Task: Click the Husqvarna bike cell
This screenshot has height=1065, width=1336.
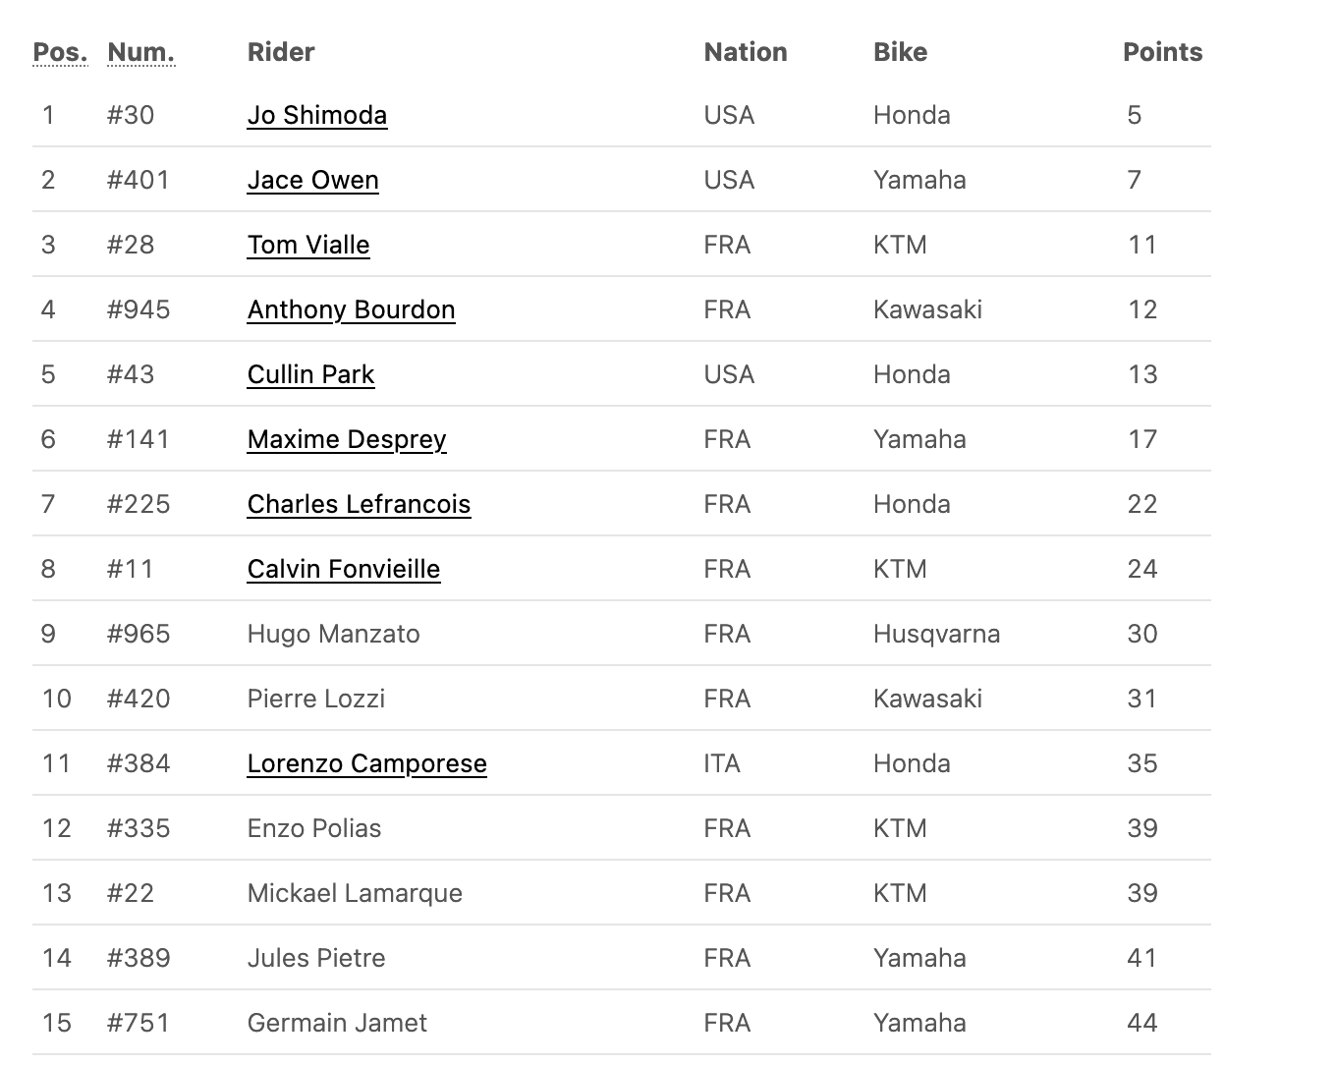Action: pyautogui.click(x=937, y=634)
